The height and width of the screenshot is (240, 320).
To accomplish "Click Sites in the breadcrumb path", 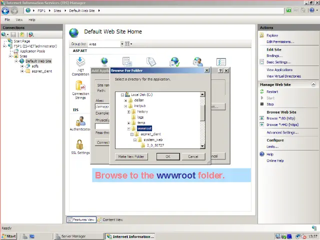I will pyautogui.click(x=57, y=10).
